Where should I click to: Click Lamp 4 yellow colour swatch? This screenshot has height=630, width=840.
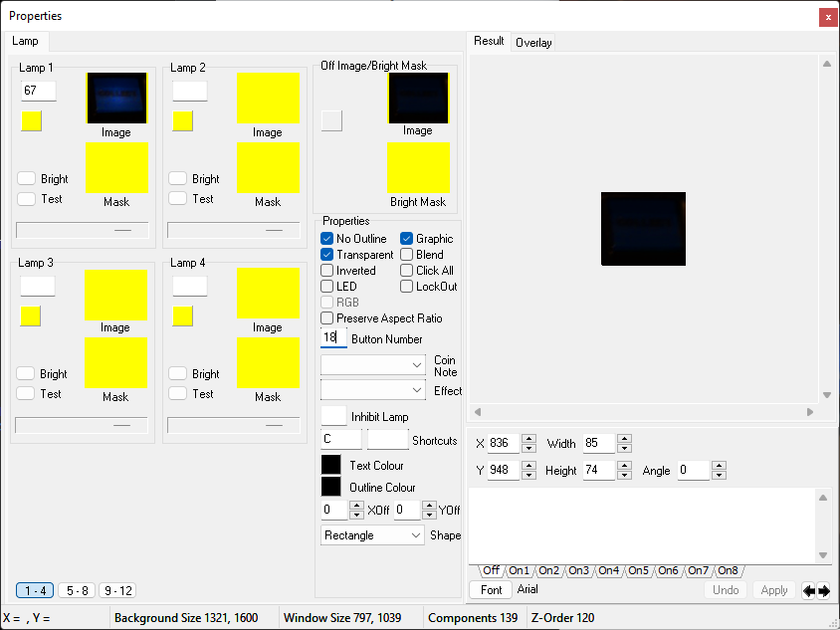[x=183, y=316]
